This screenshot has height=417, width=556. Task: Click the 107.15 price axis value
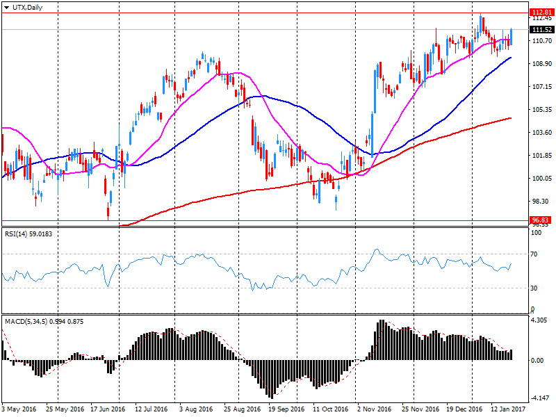click(542, 86)
